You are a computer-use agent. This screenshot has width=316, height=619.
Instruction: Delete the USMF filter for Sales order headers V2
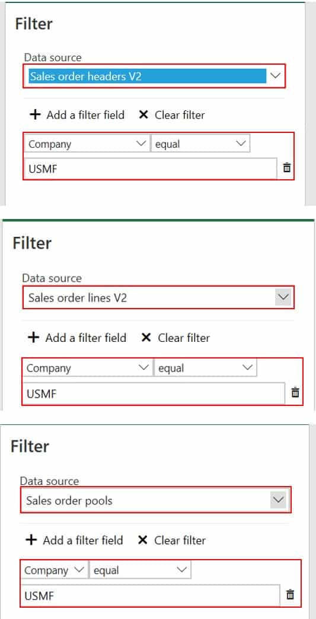[287, 168]
